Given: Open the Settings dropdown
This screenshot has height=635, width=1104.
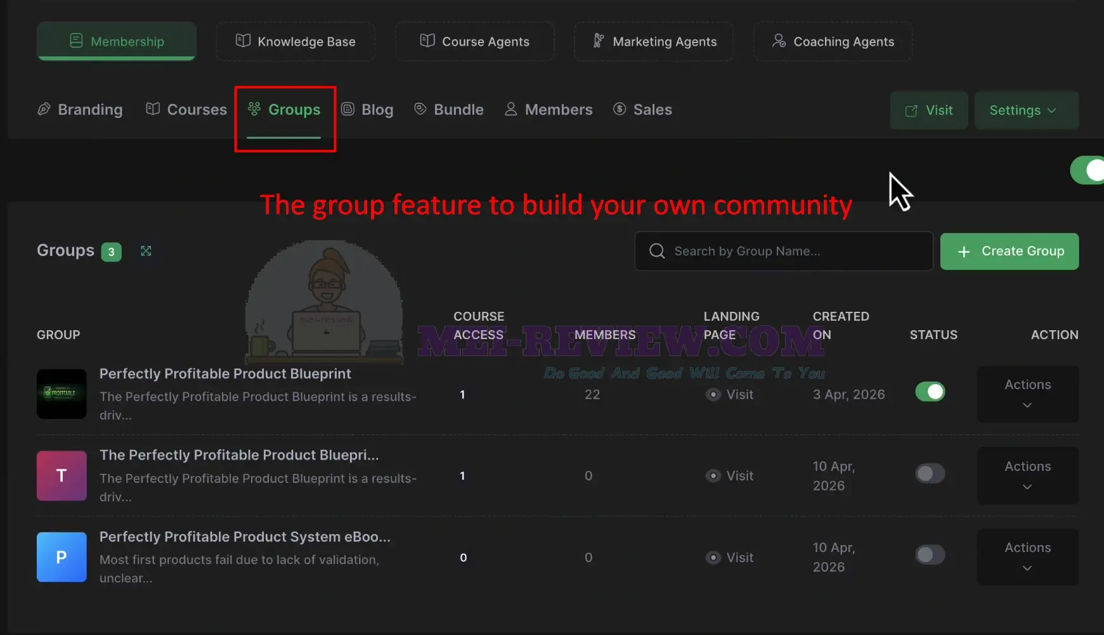Looking at the screenshot, I should click(1027, 110).
